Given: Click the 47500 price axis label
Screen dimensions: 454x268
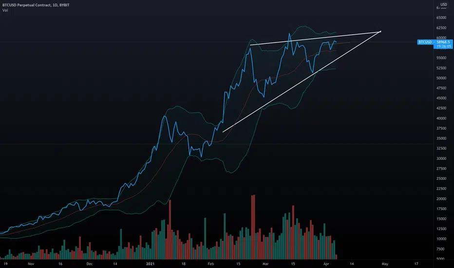Looking at the screenshot, I should click(x=441, y=88).
